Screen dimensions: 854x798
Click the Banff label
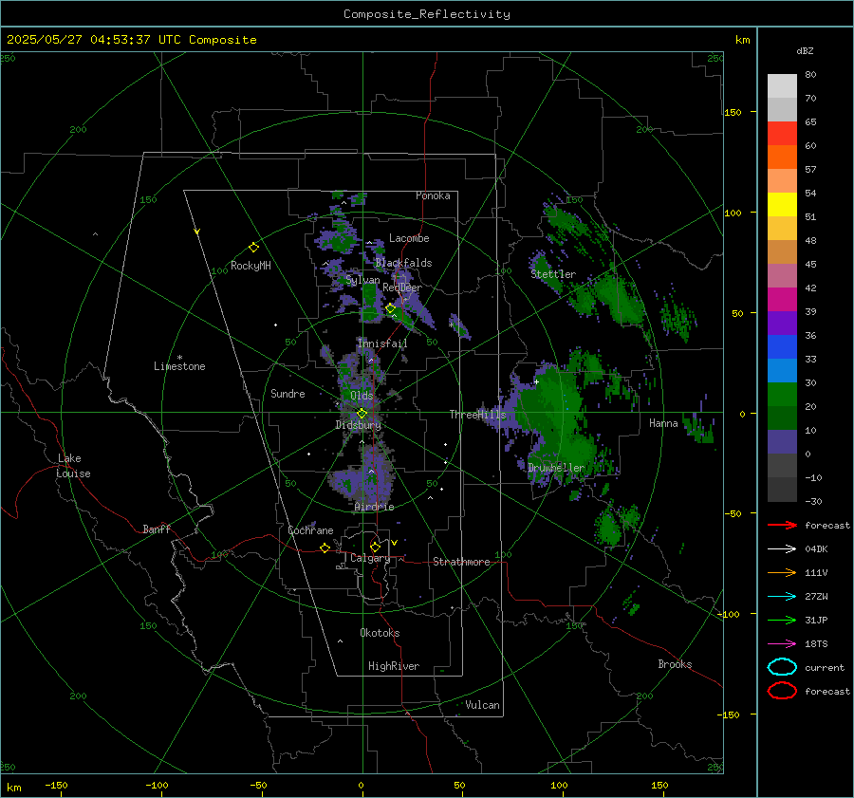[157, 529]
